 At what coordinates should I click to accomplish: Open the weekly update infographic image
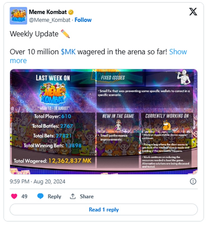[104, 122]
